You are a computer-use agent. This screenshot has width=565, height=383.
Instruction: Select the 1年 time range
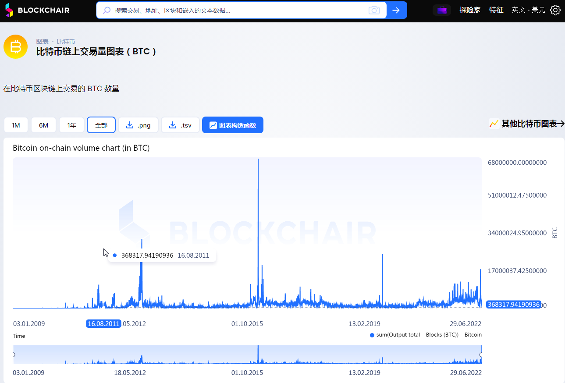(x=71, y=125)
